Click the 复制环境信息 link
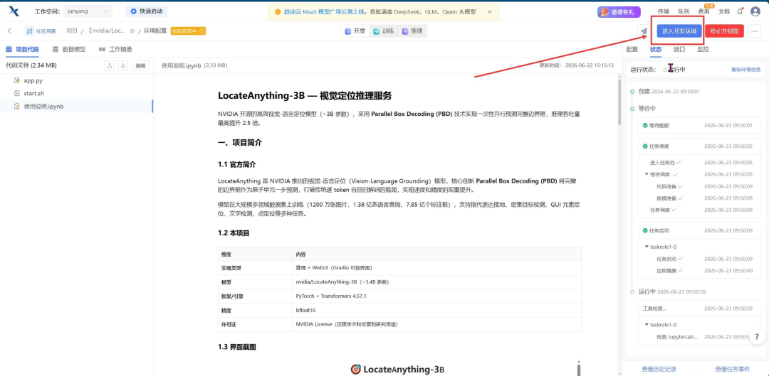The height and width of the screenshot is (376, 769). click(746, 70)
